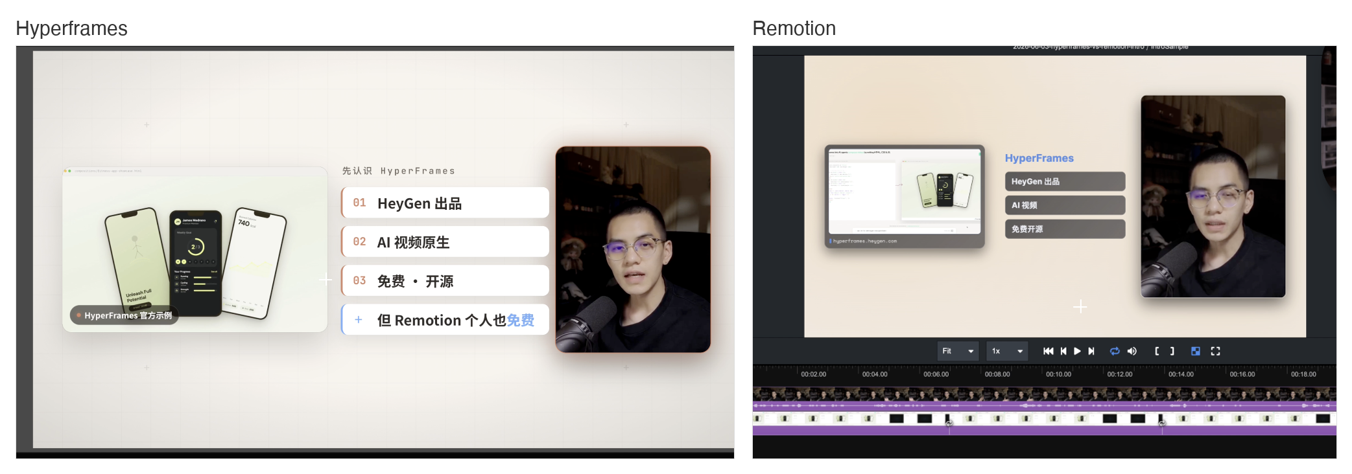The width and height of the screenshot is (1352, 474).
Task: Seek timeline to 00:14.00
Action: (x=1181, y=374)
